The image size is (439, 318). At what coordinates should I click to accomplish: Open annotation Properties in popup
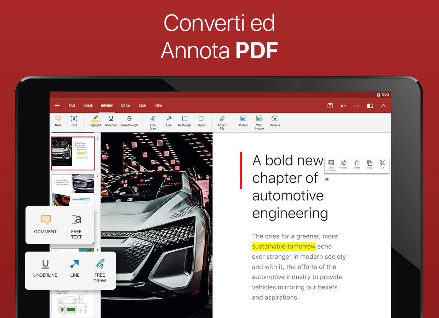[344, 165]
